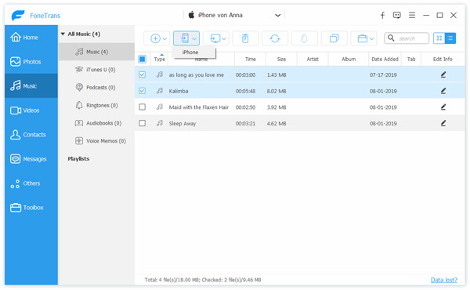The width and height of the screenshot is (470, 290).
Task: Sort by Album column header
Action: pos(349,59)
